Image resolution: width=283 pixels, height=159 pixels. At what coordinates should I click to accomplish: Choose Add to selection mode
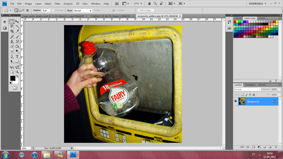point(20,10)
